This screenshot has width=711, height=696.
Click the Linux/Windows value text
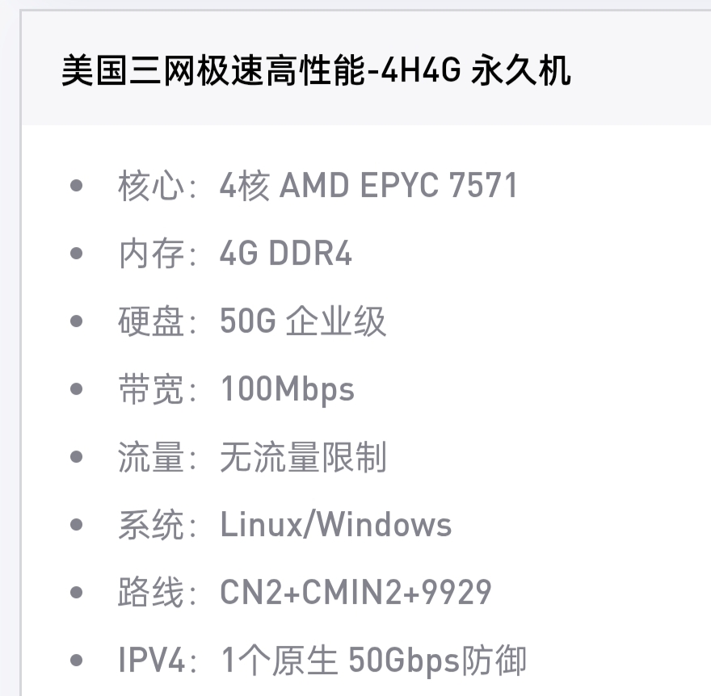[x=336, y=526]
